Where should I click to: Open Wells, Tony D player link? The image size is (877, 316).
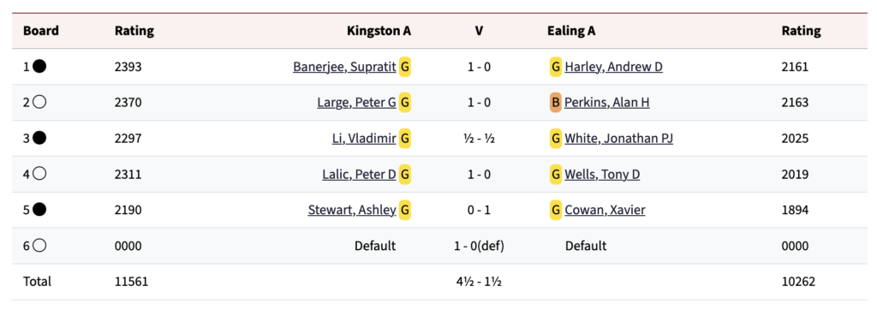[602, 175]
